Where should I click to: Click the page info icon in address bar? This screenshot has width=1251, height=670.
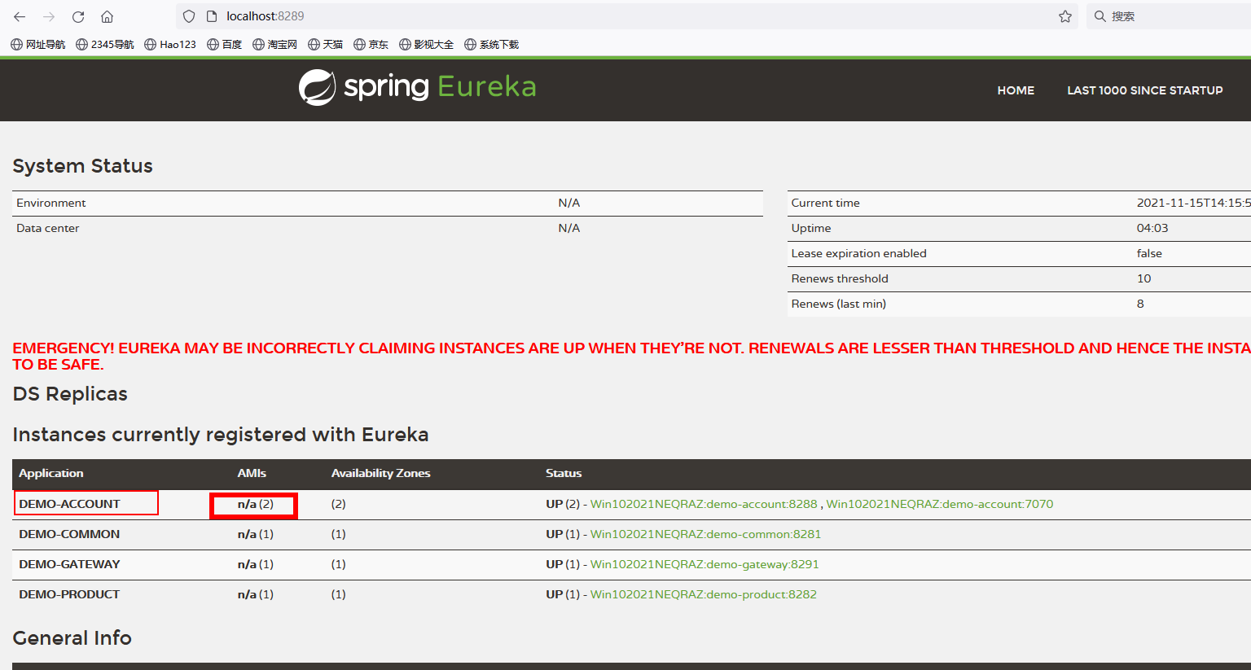point(212,16)
